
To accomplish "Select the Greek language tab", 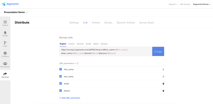I will pyautogui.click(x=88, y=44).
